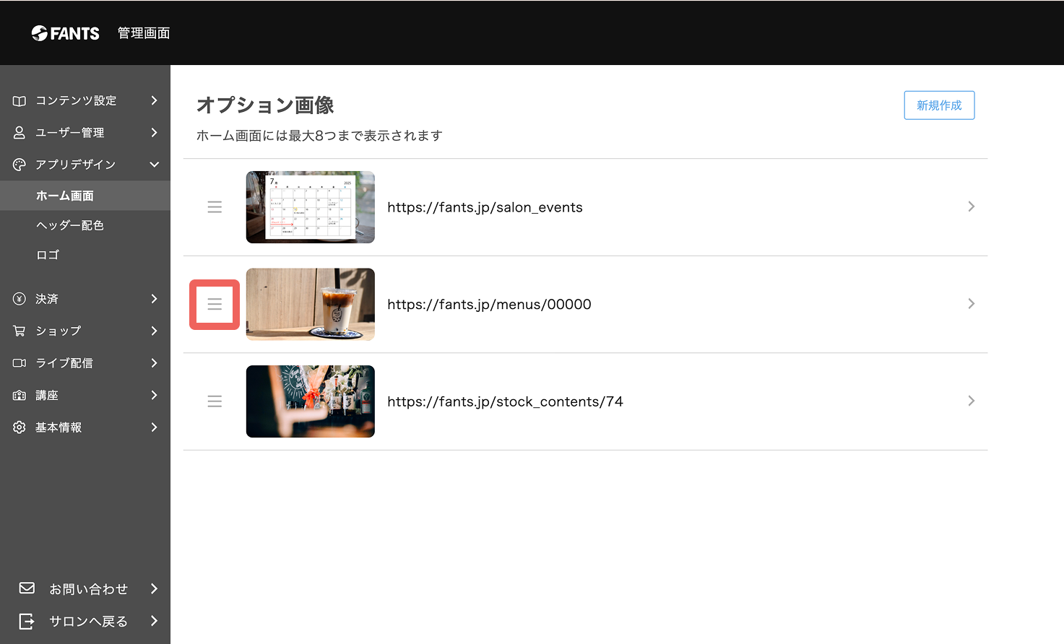Click the ホーム画面には最大8つまで表示されます note
This screenshot has height=644, width=1064.
coord(319,136)
